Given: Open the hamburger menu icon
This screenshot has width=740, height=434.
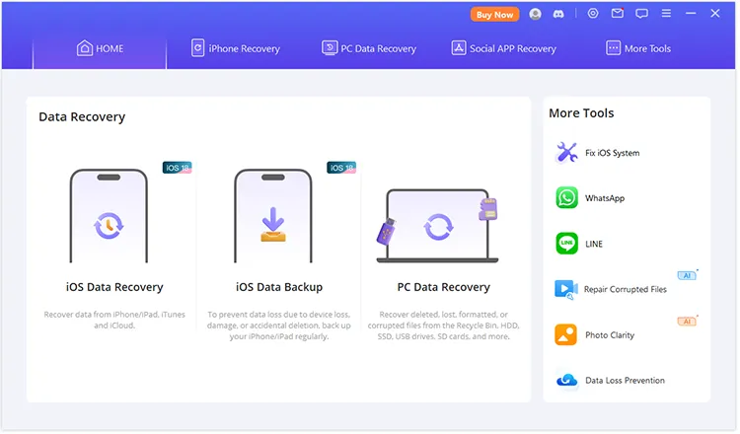Looking at the screenshot, I should [666, 14].
